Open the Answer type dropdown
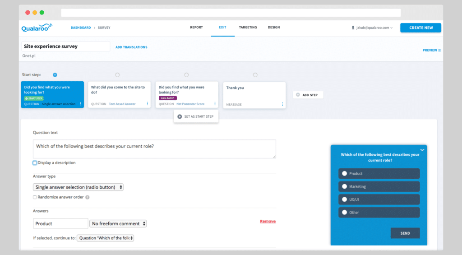This screenshot has width=462, height=255. [x=78, y=187]
